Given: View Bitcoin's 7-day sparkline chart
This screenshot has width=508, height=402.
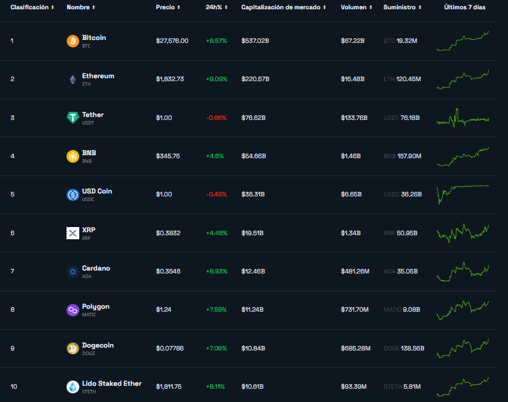Looking at the screenshot, I should tap(463, 41).
